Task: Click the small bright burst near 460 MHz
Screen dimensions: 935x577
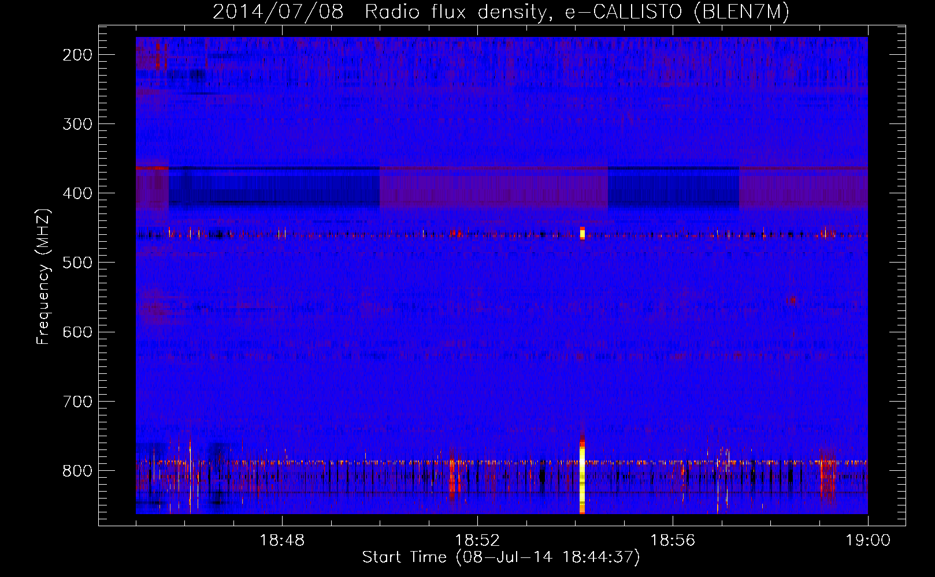Action: [582, 233]
